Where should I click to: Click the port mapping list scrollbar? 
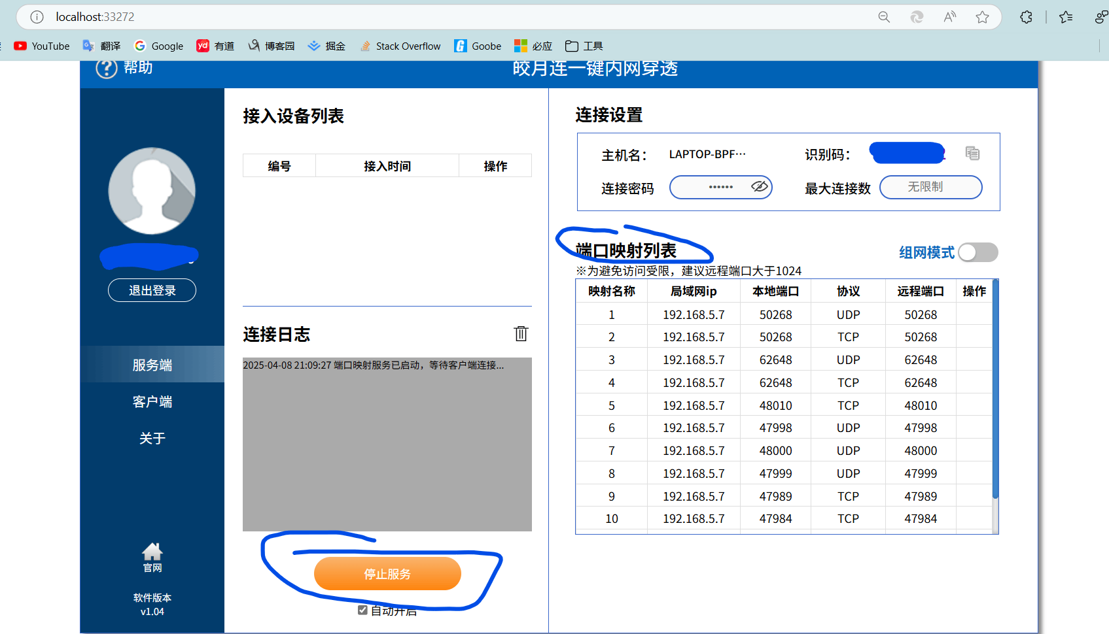995,392
